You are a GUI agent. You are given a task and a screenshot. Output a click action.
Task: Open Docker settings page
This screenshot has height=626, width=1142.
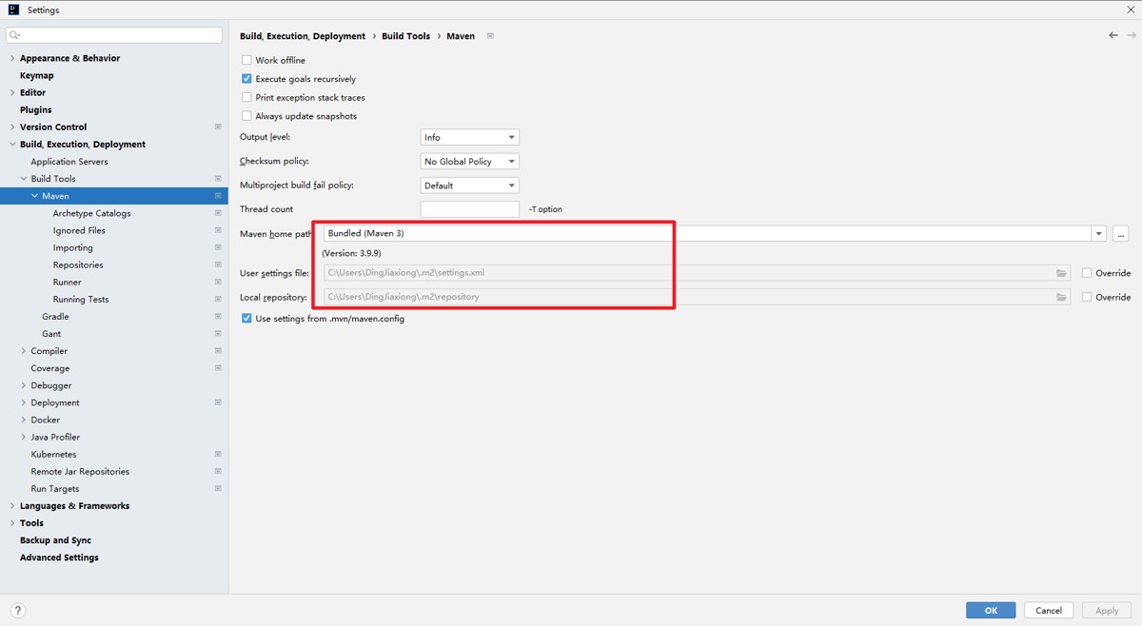pos(46,420)
